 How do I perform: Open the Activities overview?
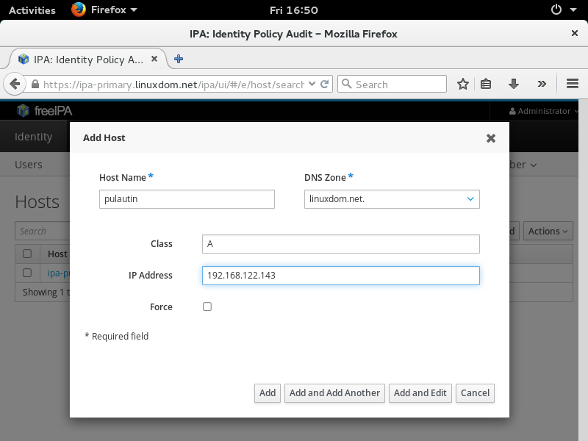[32, 10]
